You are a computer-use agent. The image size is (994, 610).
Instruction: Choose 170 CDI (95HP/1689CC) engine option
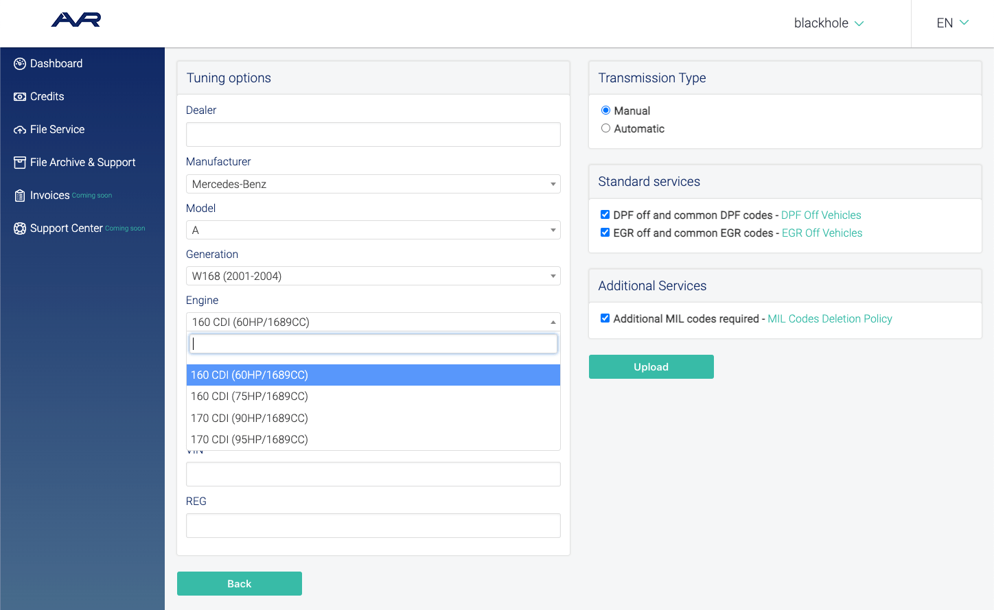click(x=373, y=439)
